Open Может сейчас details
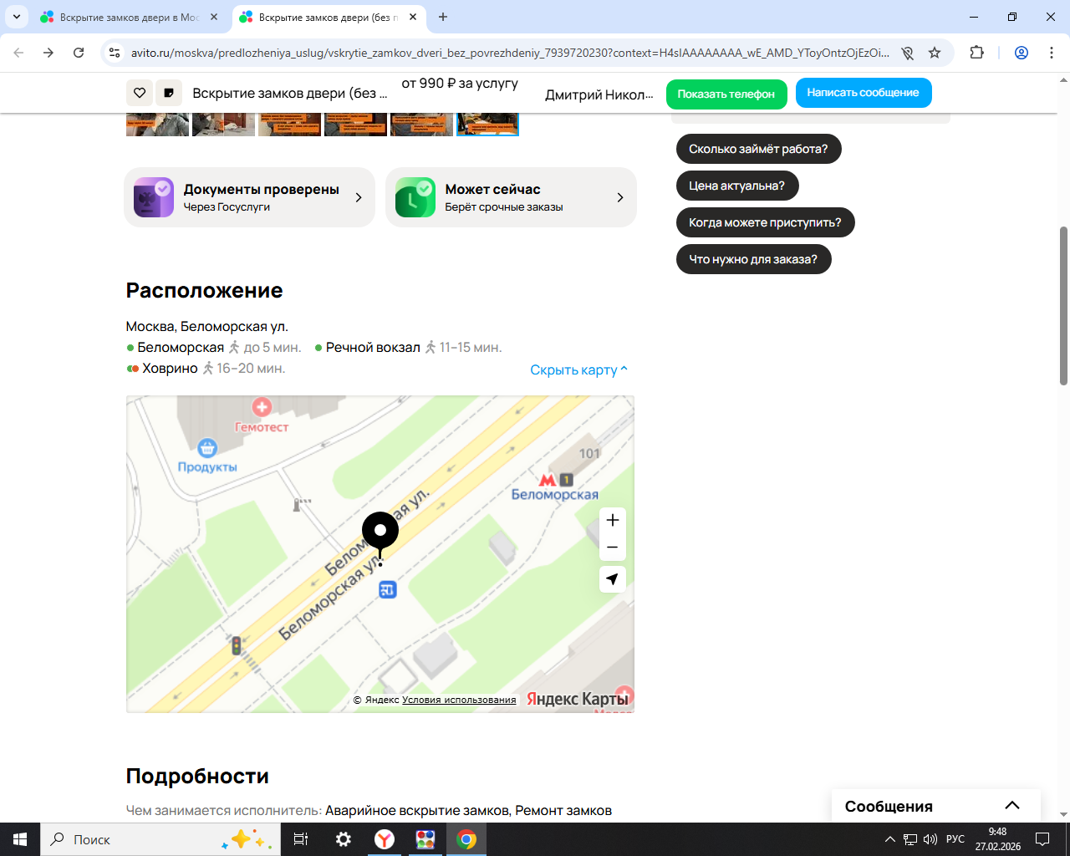Image resolution: width=1070 pixels, height=856 pixels. (x=511, y=197)
